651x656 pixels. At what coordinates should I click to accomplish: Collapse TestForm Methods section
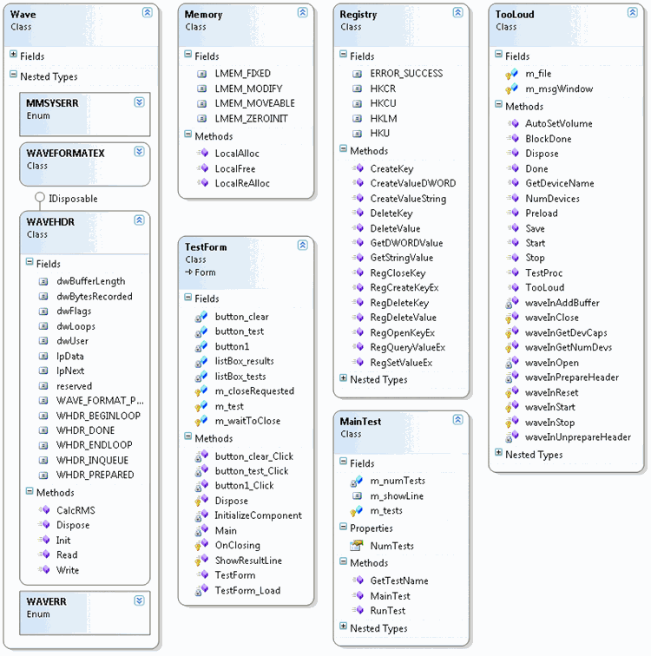(x=187, y=436)
